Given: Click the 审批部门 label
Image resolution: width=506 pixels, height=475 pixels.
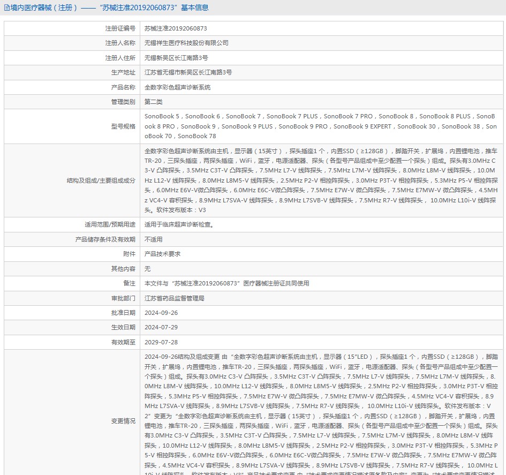Looking at the screenshot, I should coord(123,298).
